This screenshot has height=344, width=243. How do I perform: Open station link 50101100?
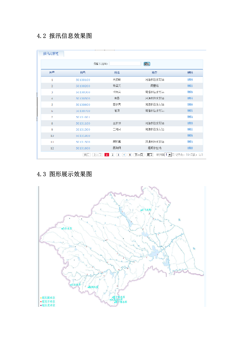83,123
